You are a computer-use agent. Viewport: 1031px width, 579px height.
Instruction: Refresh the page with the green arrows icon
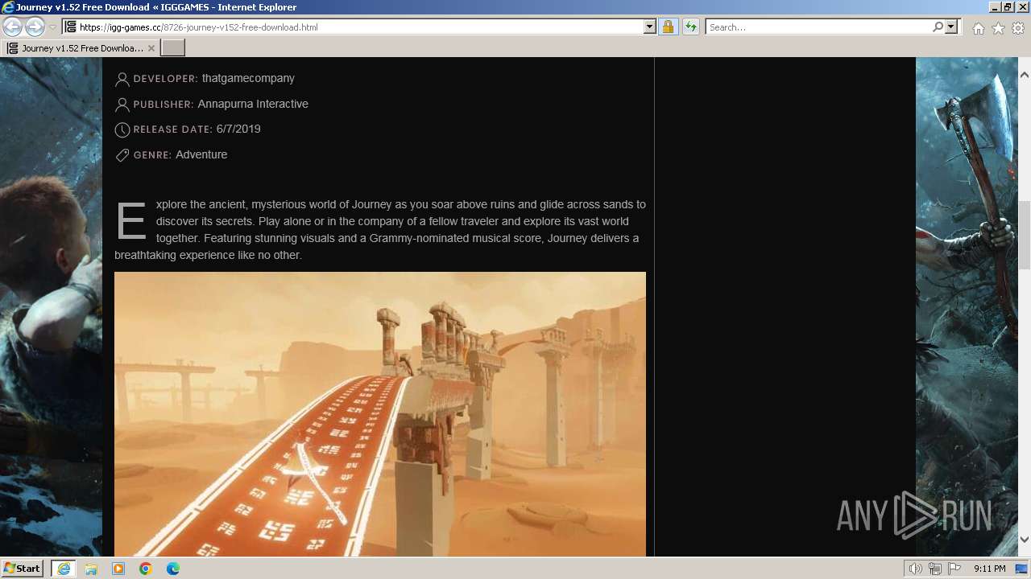tap(690, 27)
